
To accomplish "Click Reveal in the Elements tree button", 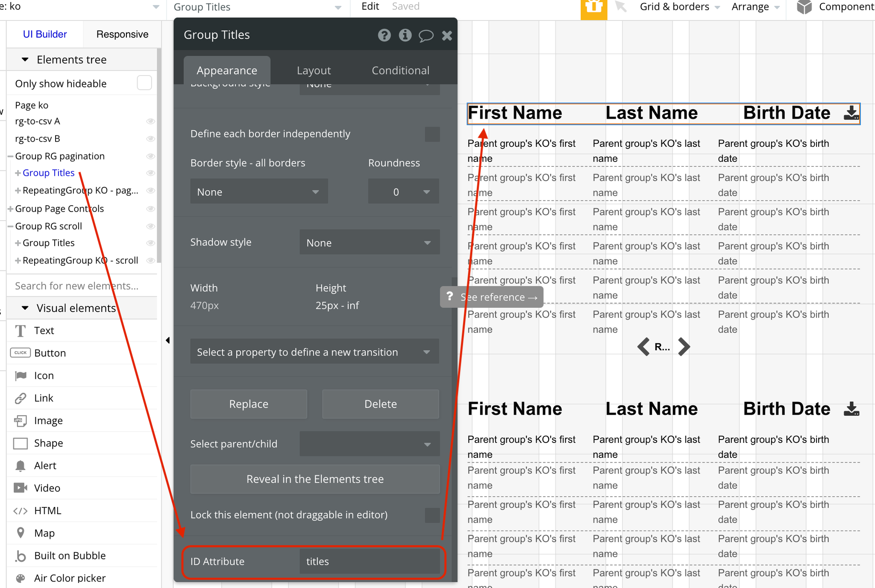I will (315, 478).
